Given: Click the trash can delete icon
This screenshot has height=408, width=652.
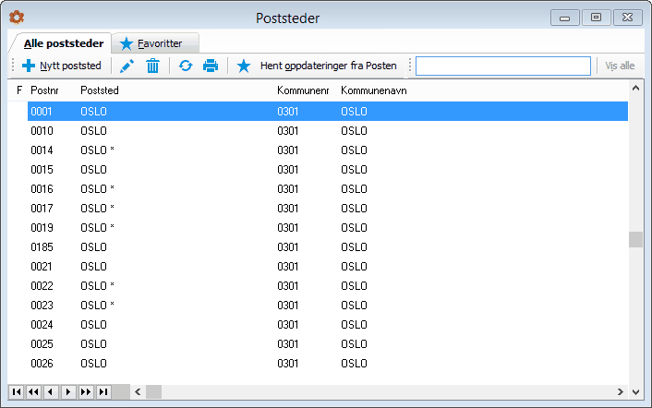Looking at the screenshot, I should (x=152, y=66).
